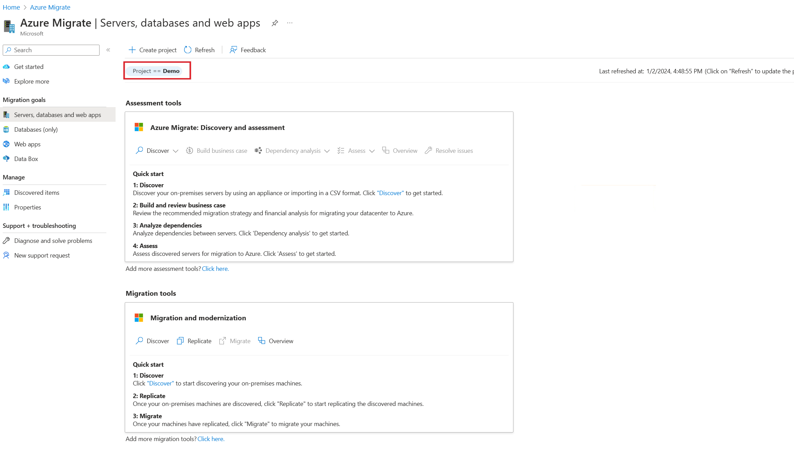Click Refresh to update the page
The image size is (794, 468).
click(x=199, y=49)
